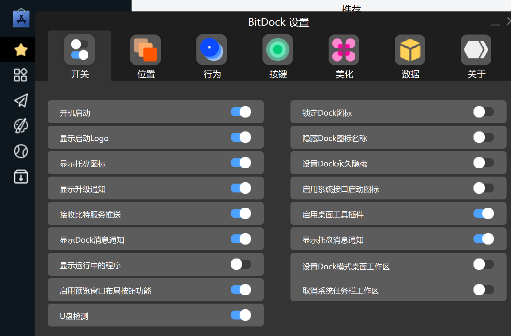
Task: Enable 锁定Dock图标 toggle
Action: pyautogui.click(x=484, y=112)
